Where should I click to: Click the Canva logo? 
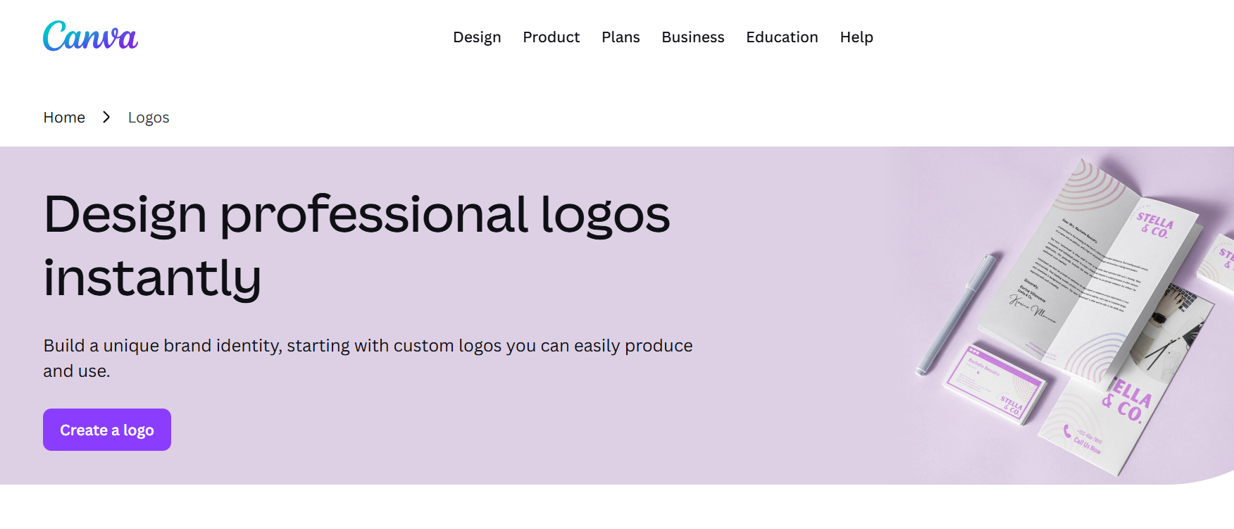[x=89, y=36]
